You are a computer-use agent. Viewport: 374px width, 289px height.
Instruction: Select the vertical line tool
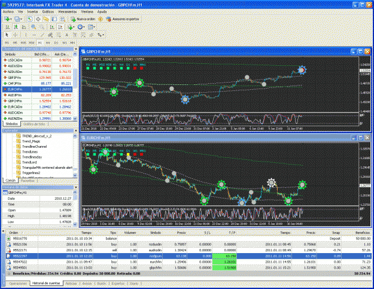point(26,35)
